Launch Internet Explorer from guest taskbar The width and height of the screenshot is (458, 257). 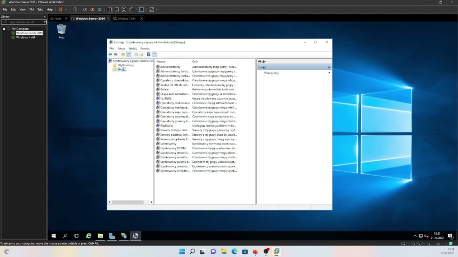coord(88,236)
